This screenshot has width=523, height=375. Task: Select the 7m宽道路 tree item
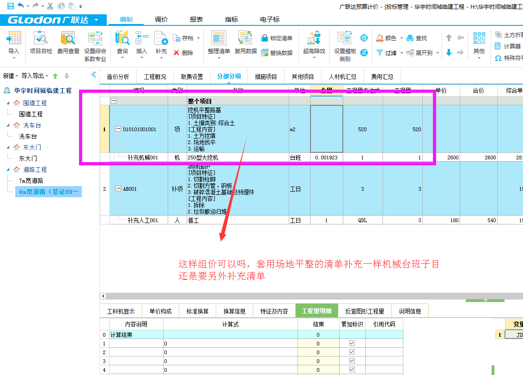(31, 181)
